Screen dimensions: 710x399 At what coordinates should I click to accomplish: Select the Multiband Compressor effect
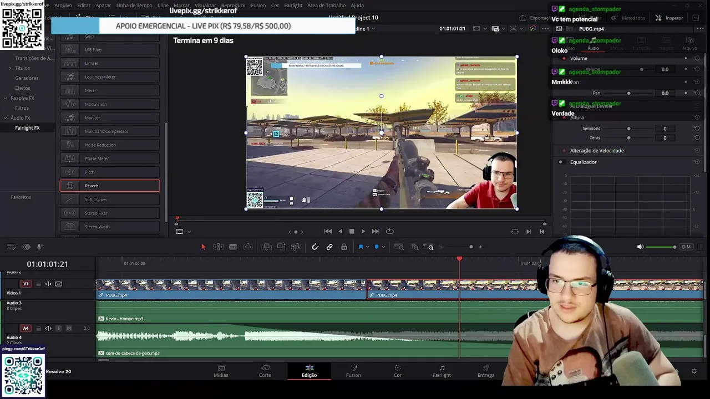[110, 131]
